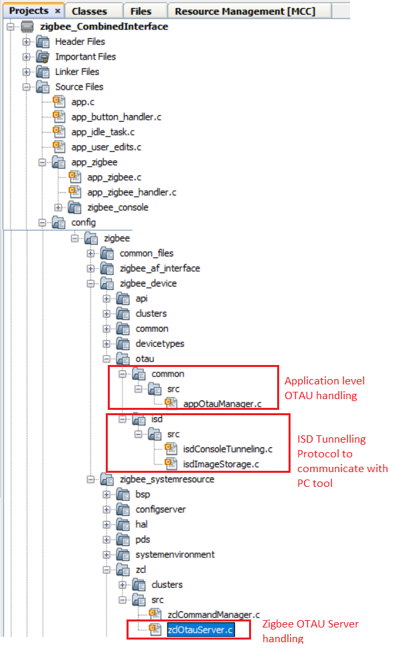395x663 pixels.
Task: Click the app.c source file icon
Action: (x=59, y=102)
